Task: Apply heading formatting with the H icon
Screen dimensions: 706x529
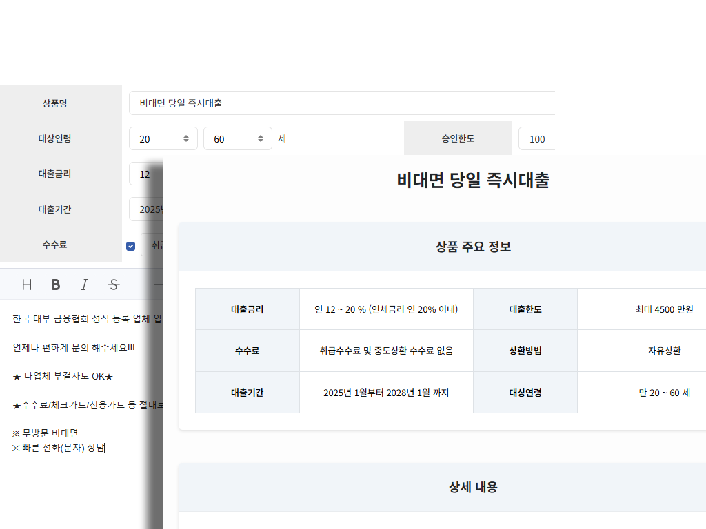Action: pos(26,284)
